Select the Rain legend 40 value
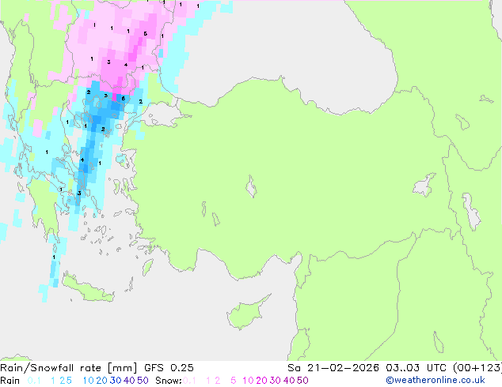 click(x=129, y=381)
